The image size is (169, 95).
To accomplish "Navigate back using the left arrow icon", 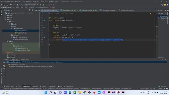I will [x=11, y=5].
